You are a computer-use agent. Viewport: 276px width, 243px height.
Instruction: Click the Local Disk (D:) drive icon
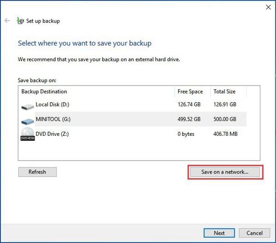pos(28,106)
